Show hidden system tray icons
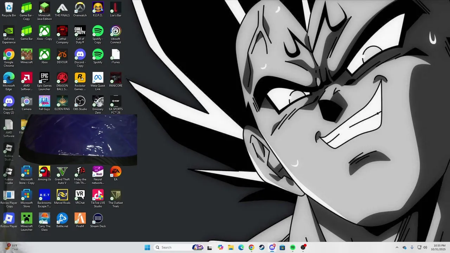Image resolution: width=450 pixels, height=253 pixels. click(397, 247)
